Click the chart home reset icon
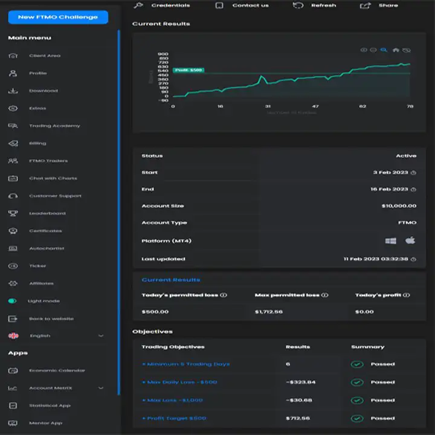 [x=396, y=50]
